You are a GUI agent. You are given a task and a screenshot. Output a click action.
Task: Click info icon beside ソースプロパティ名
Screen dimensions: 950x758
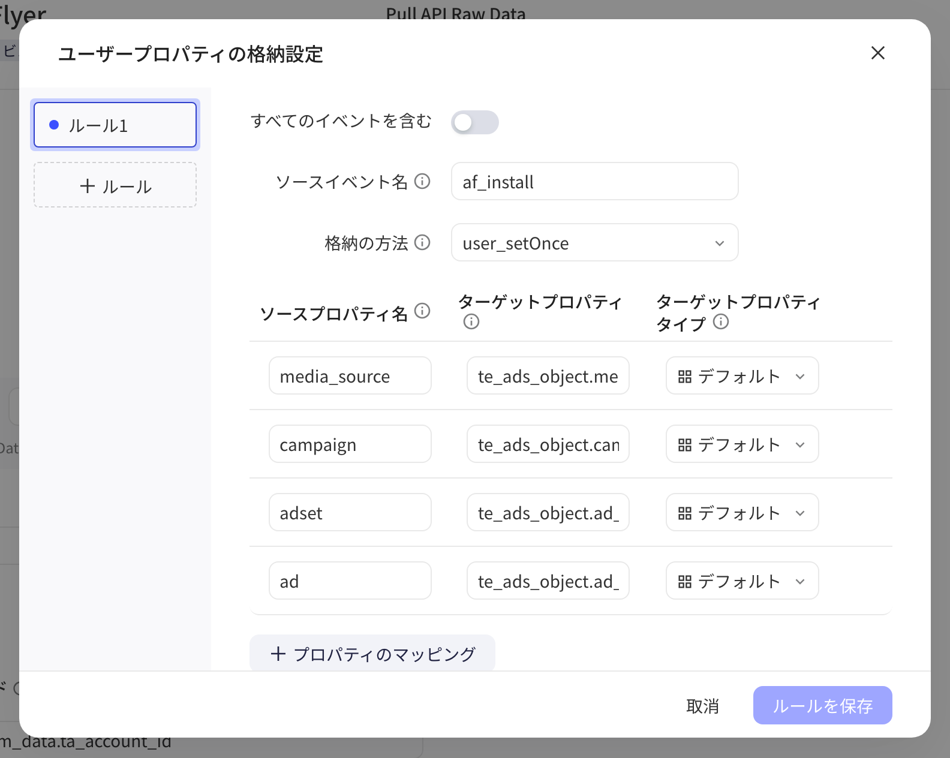click(422, 311)
